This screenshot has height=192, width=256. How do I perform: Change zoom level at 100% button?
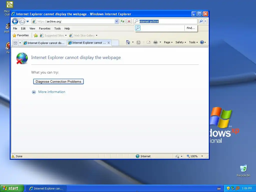tap(192, 156)
